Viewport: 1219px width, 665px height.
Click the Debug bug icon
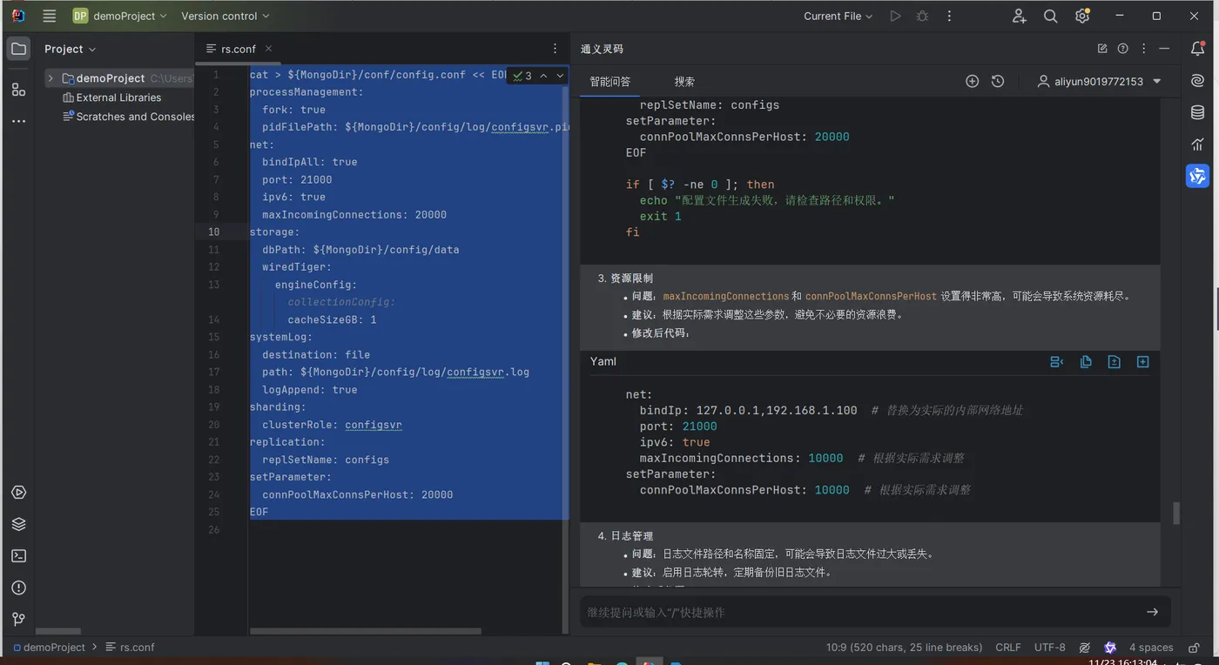tap(922, 16)
